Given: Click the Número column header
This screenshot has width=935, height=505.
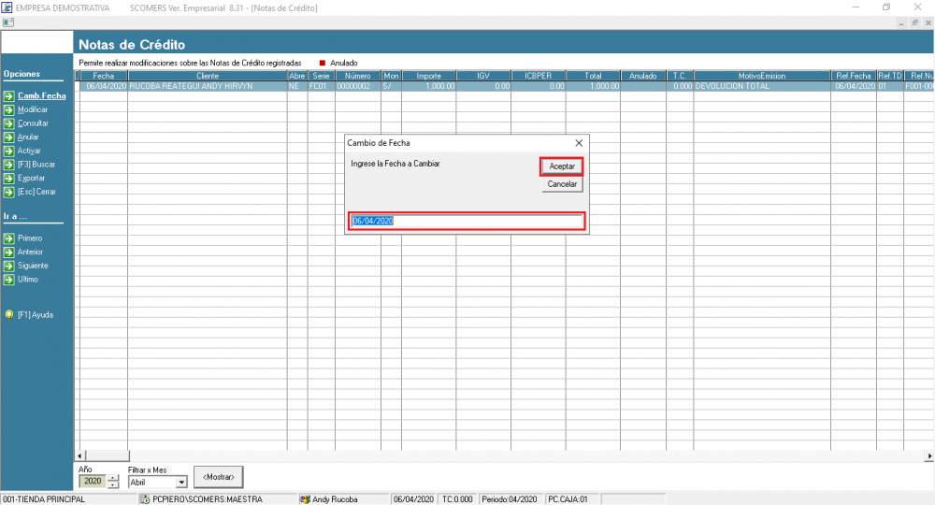Looking at the screenshot, I should [358, 76].
